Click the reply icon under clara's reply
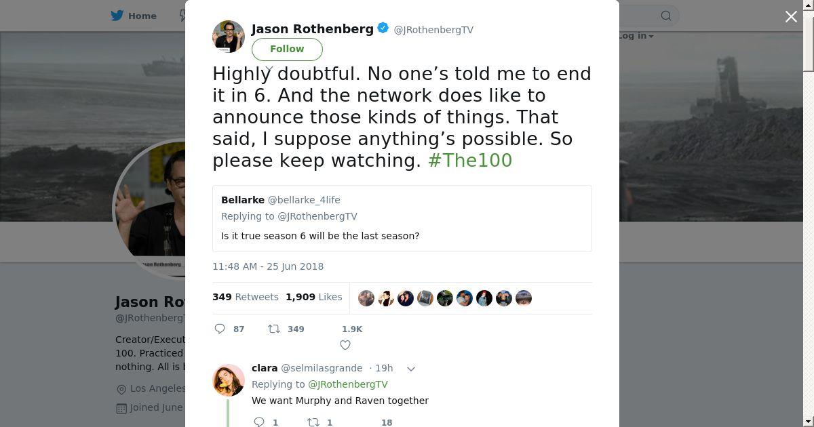The width and height of the screenshot is (814, 427). (x=258, y=422)
